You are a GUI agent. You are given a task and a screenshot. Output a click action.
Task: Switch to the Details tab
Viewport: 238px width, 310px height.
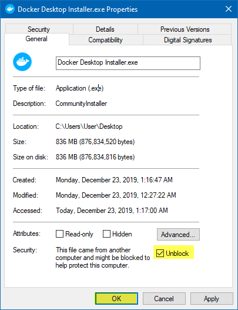point(105,29)
